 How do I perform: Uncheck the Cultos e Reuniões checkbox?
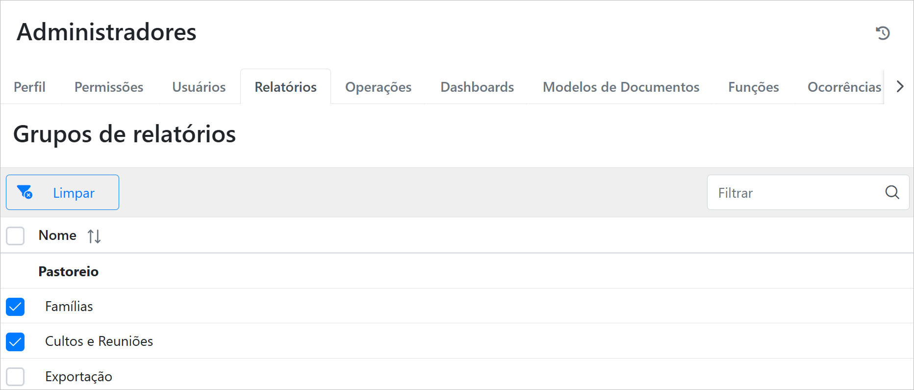[x=15, y=342]
